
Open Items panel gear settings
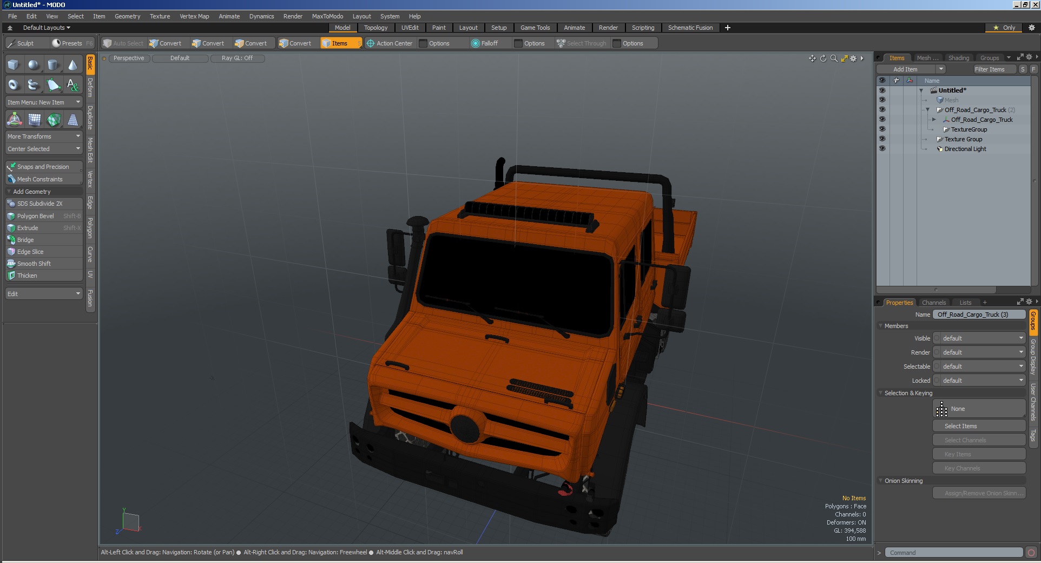(x=1029, y=57)
